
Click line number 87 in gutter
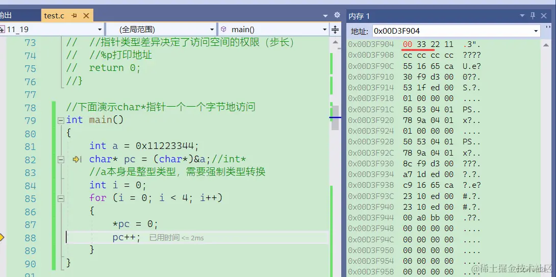31,225
